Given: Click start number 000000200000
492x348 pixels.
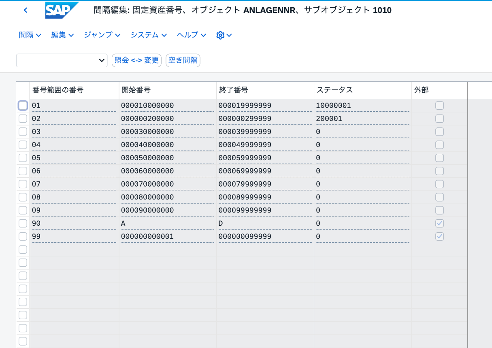Looking at the screenshot, I should (x=168, y=119).
